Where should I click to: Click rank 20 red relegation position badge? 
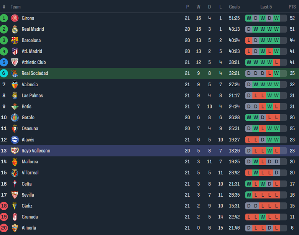[x=4, y=228]
